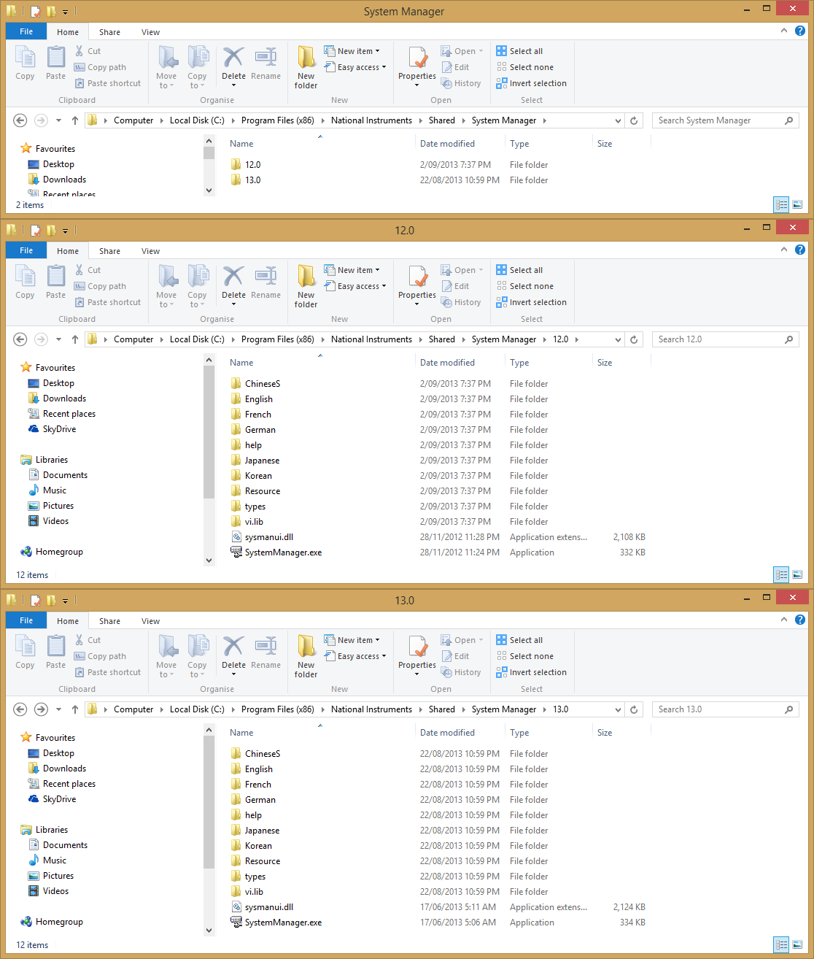Switch to Share tab in System Manager window
The image size is (814, 959).
110,32
